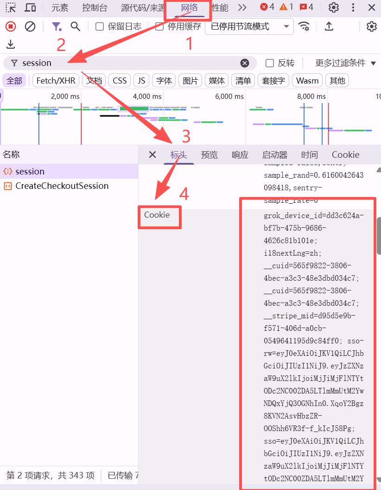Open network conditions wifi icon
This screenshot has height=490, width=381.
tap(304, 26)
